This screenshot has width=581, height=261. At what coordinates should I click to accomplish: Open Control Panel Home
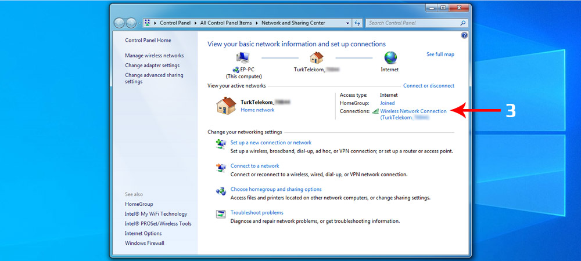[148, 40]
